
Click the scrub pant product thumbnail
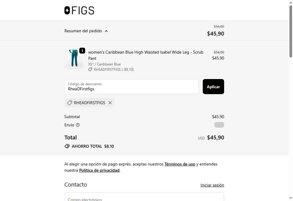74,59
